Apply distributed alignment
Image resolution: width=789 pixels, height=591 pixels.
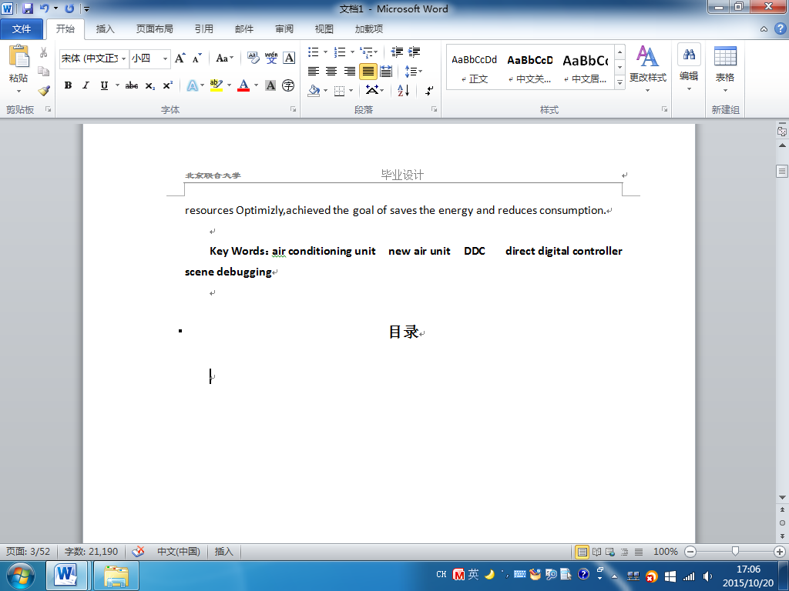386,72
